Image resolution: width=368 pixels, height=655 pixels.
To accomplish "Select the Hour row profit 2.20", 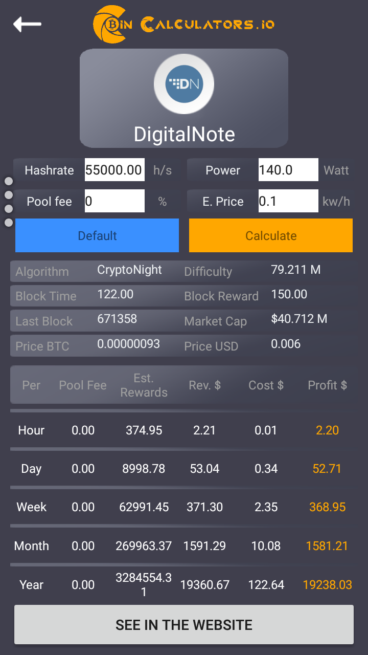I will (x=327, y=430).
